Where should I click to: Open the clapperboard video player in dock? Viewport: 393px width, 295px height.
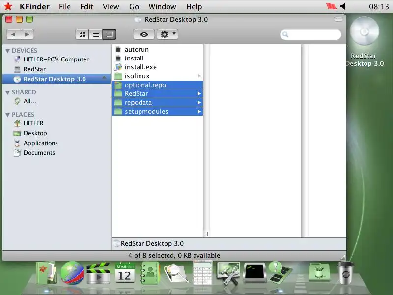coord(98,273)
